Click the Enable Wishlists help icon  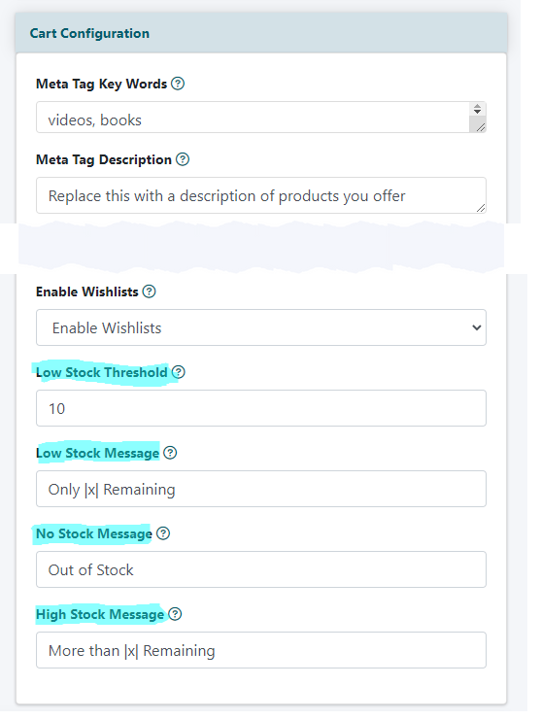[x=150, y=291]
